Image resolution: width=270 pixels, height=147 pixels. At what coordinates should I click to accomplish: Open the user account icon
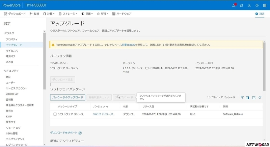tap(249, 5)
